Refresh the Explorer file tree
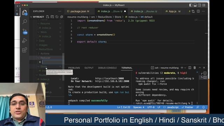This screenshot has height=126, width=224. (57, 17)
